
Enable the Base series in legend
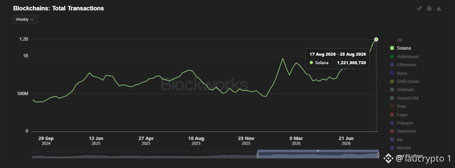[x=398, y=73]
